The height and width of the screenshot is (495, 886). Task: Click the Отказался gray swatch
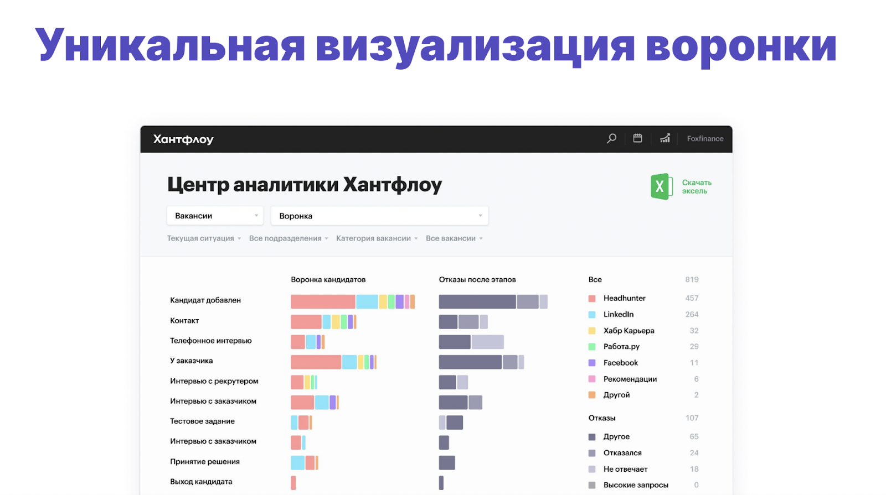[x=592, y=453]
